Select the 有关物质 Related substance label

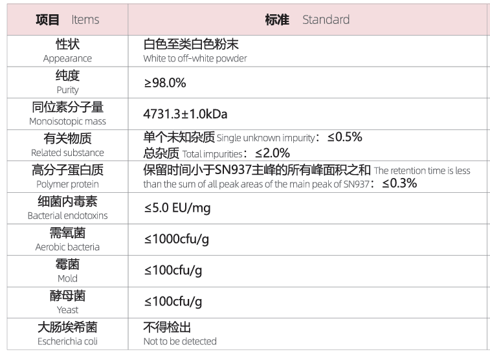pos(67,145)
